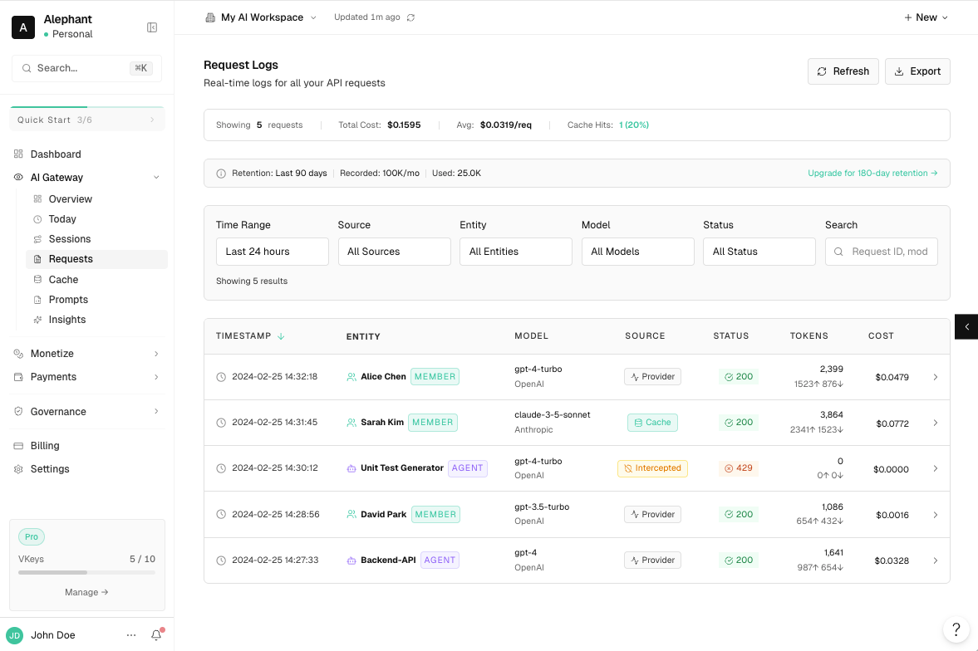Click the Dashboard grid icon
Image resolution: width=978 pixels, height=651 pixels.
point(19,154)
